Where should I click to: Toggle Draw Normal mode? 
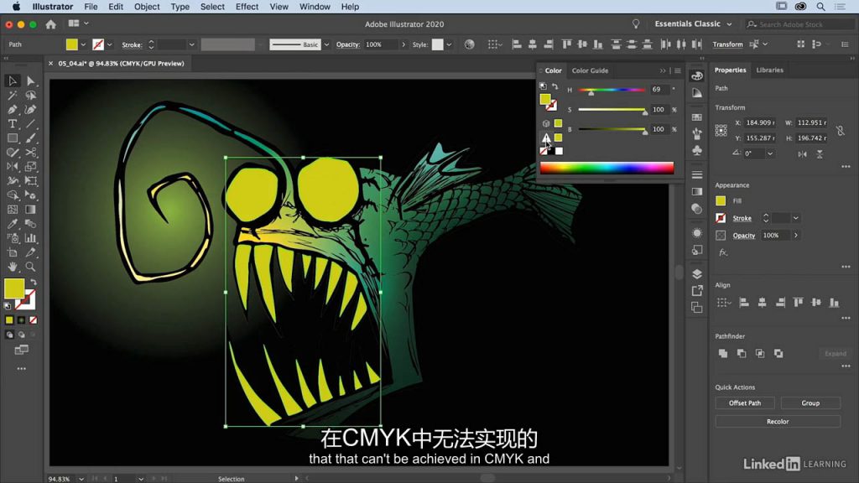9,335
